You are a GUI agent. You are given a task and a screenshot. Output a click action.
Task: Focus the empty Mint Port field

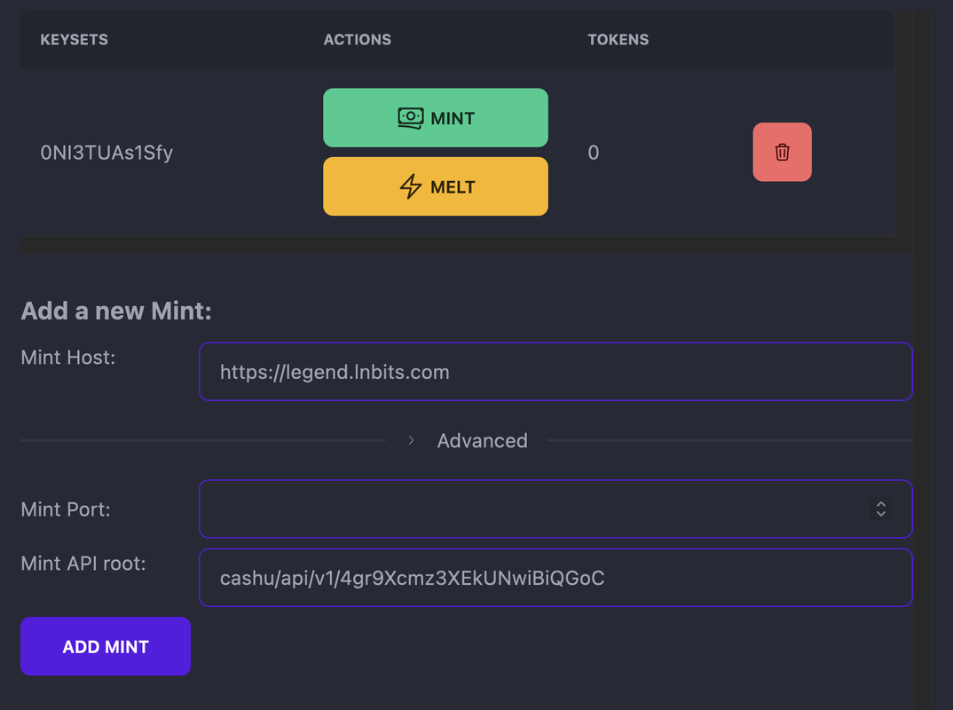click(x=555, y=509)
